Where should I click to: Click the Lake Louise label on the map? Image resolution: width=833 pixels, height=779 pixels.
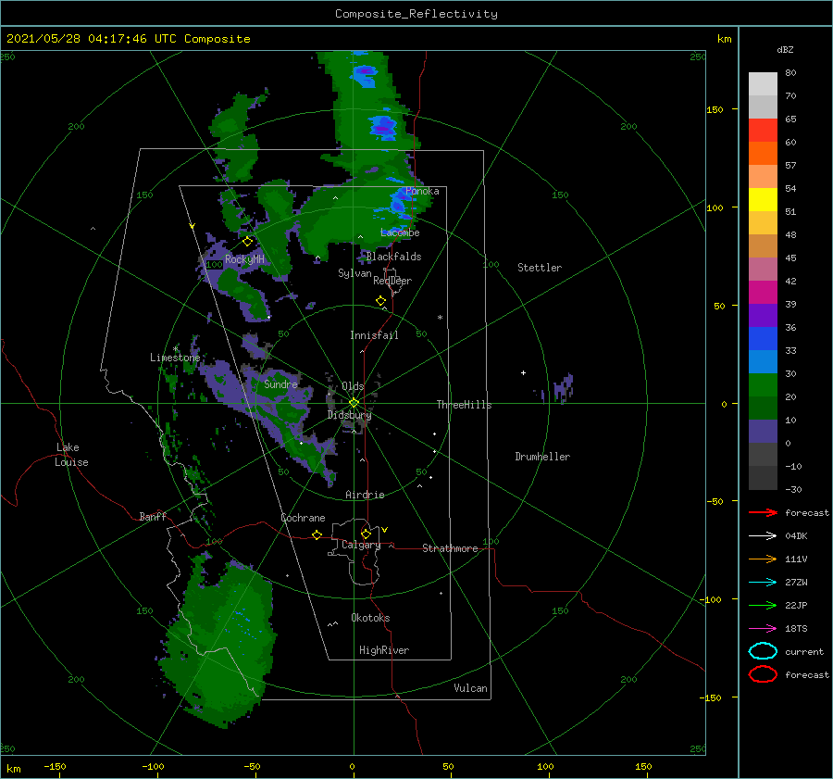[x=71, y=455]
